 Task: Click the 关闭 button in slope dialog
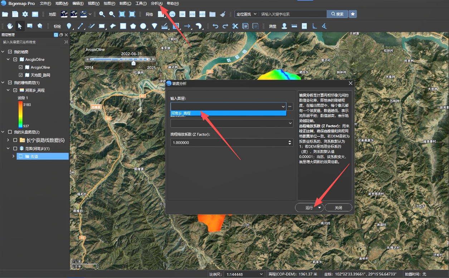click(x=338, y=208)
